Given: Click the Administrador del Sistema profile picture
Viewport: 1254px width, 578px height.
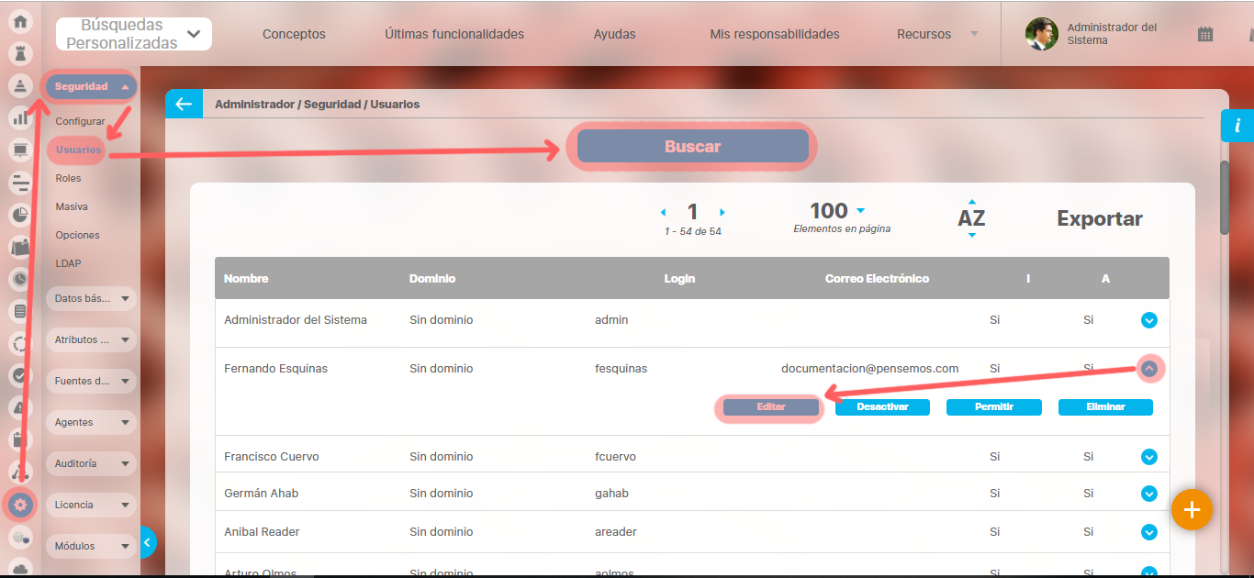Looking at the screenshot, I should click(1041, 34).
